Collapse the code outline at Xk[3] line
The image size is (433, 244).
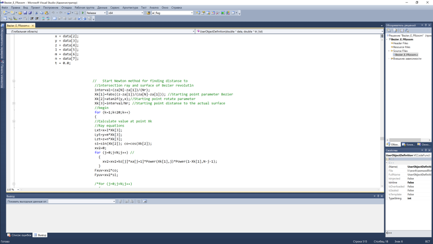click(x=13, y=103)
